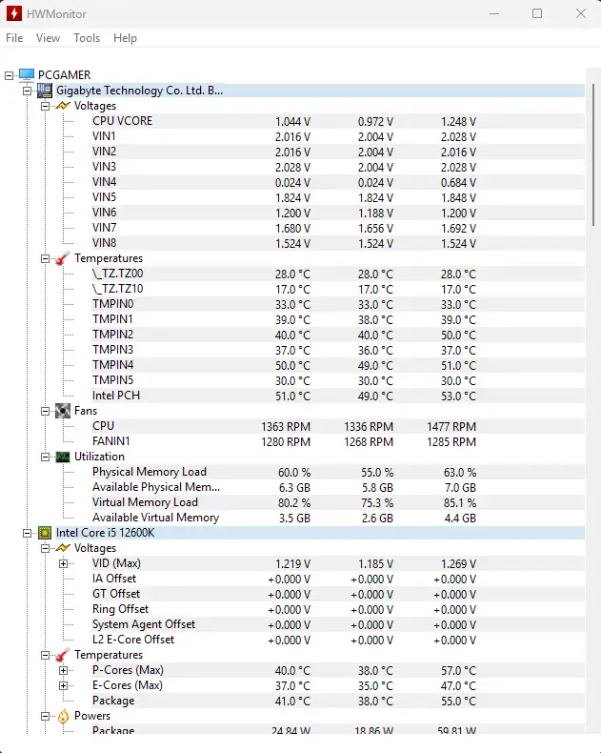Click the PCGAMER computer monitor icon
Image resolution: width=601 pixels, height=753 pixels.
tap(27, 75)
